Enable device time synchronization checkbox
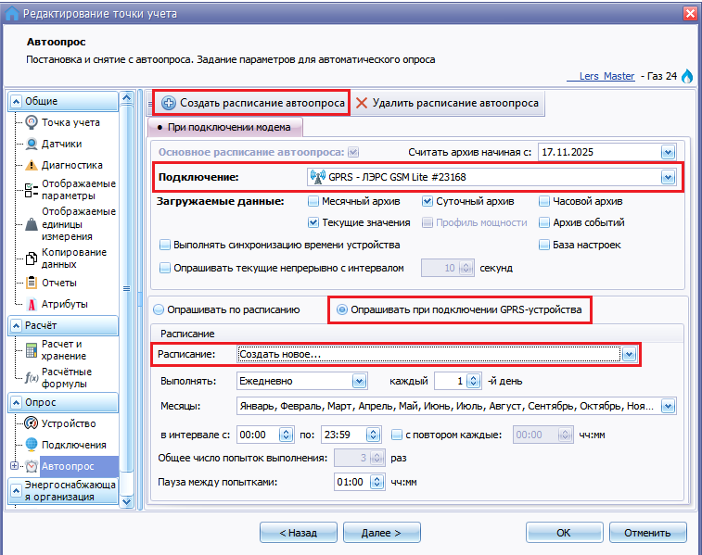 165,245
